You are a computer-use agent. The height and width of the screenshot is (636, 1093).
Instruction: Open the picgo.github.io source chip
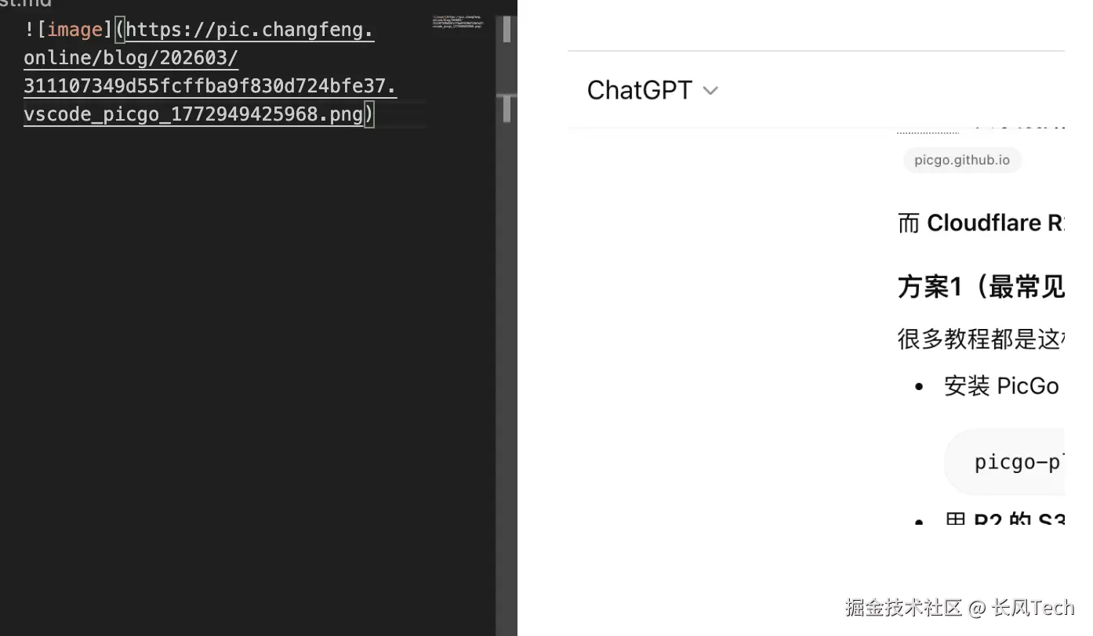(x=962, y=161)
